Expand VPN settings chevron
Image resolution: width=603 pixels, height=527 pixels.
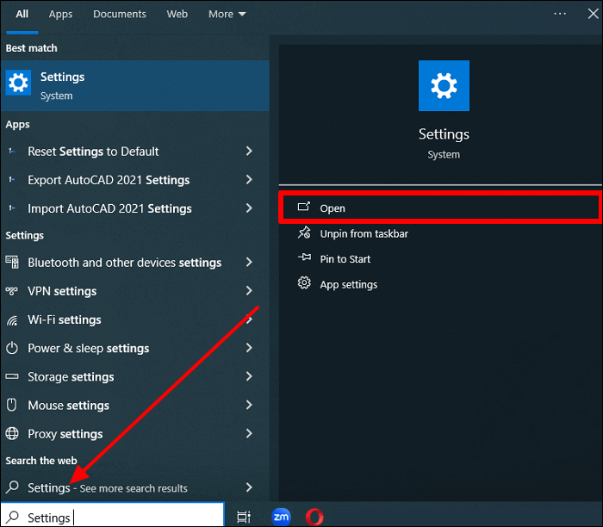pos(249,290)
